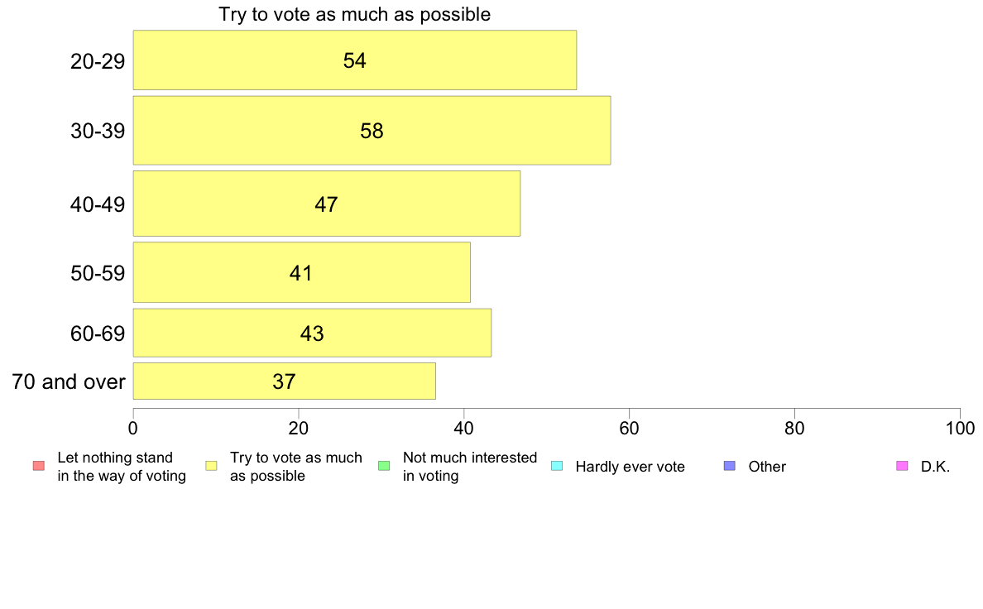
Task: Click 'Not much interested in voting' legend text
Action: click(469, 467)
